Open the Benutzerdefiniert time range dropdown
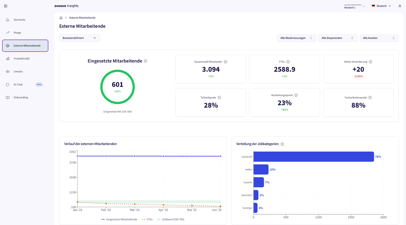This screenshot has height=225, width=406. [79, 38]
